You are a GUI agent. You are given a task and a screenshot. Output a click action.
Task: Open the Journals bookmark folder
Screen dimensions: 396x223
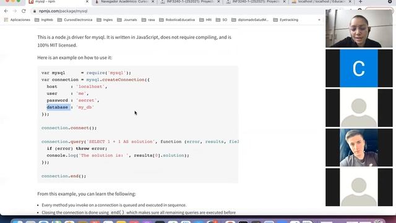tap(127, 20)
